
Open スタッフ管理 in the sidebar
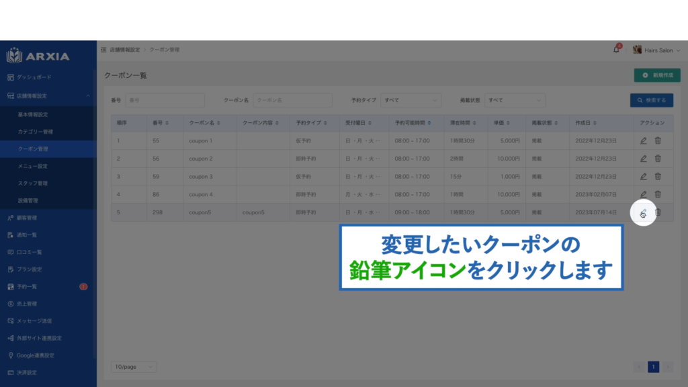pos(33,183)
